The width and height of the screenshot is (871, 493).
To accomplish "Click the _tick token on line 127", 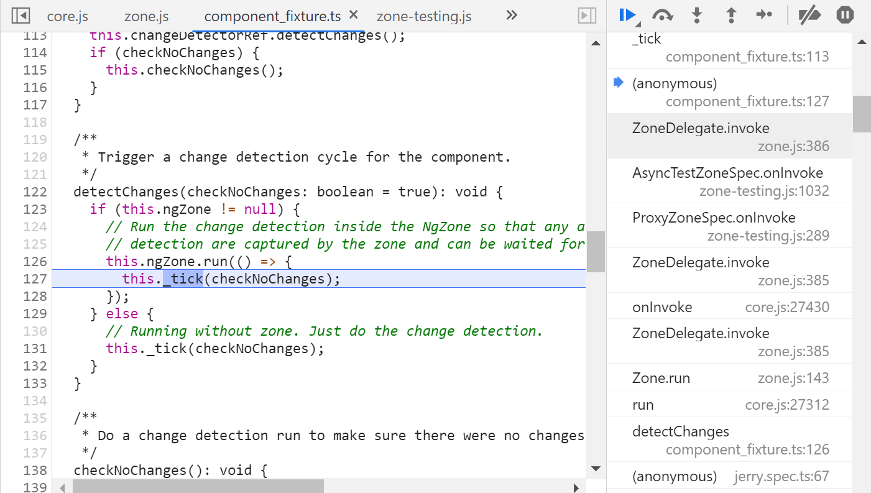I will [x=183, y=279].
